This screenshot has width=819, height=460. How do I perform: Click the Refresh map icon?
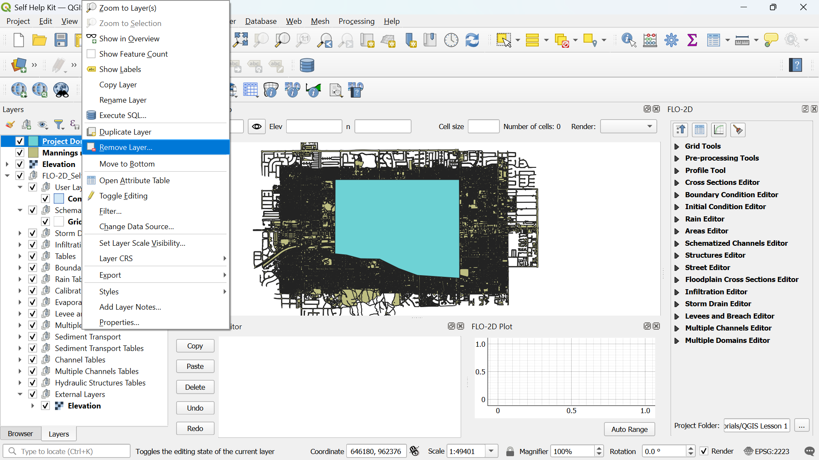[x=472, y=40]
